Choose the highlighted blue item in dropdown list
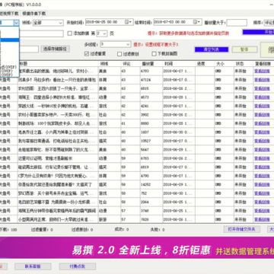The image size is (274, 274). (9, 40)
